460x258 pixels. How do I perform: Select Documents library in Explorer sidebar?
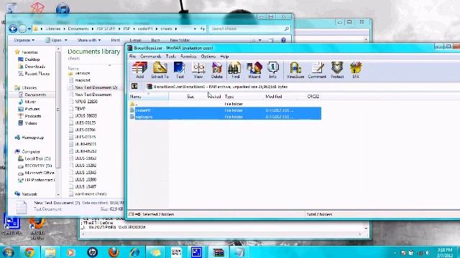(x=35, y=95)
